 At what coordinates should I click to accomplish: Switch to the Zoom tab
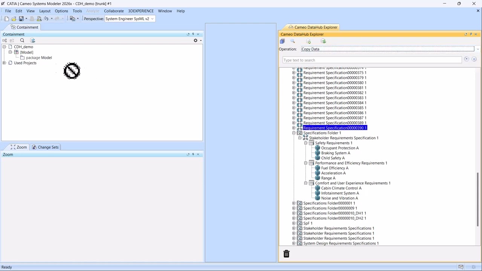(18, 147)
